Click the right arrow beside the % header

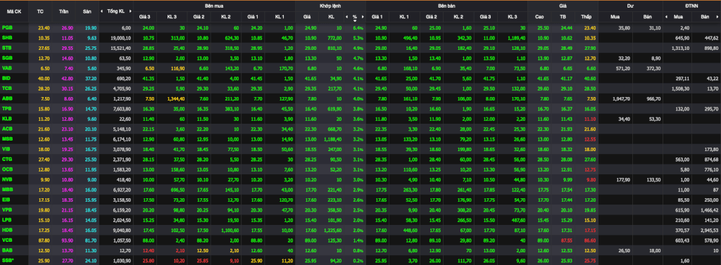click(363, 17)
